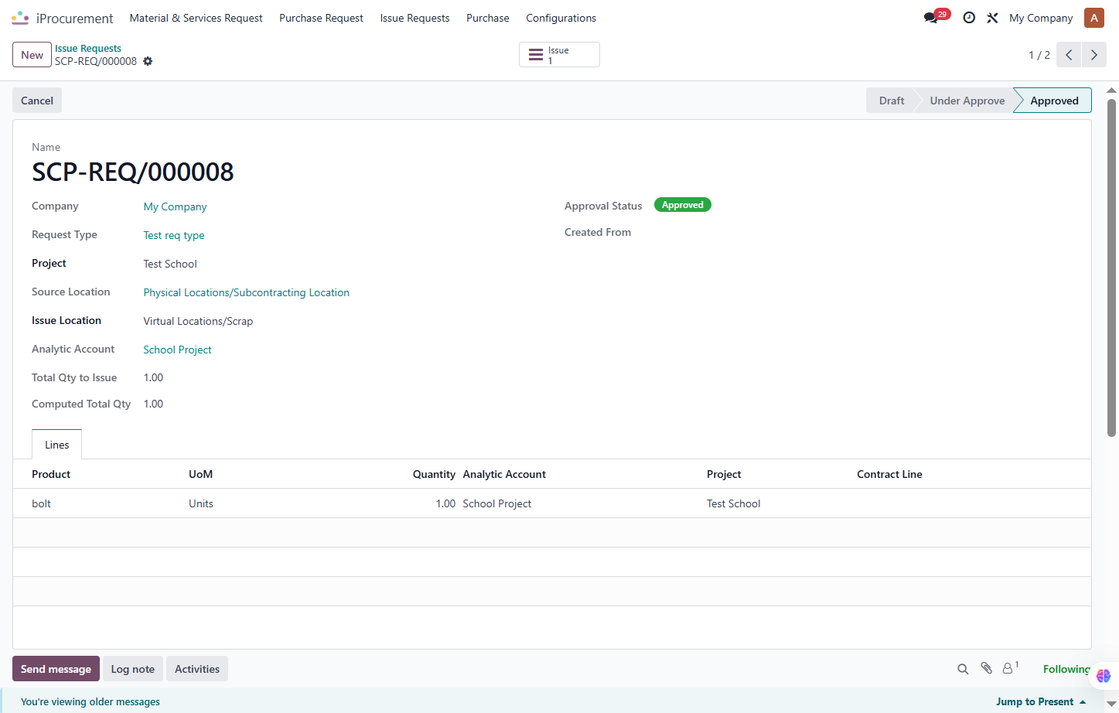
Task: Open the clock activities icon
Action: click(969, 18)
